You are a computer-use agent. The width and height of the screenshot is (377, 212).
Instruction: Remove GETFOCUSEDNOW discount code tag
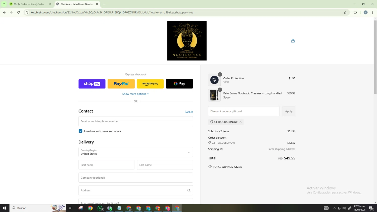point(241,122)
